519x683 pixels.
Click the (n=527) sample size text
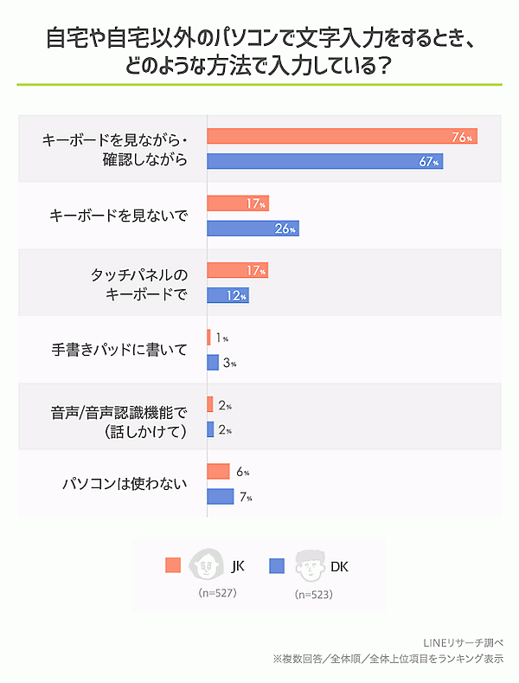(218, 593)
